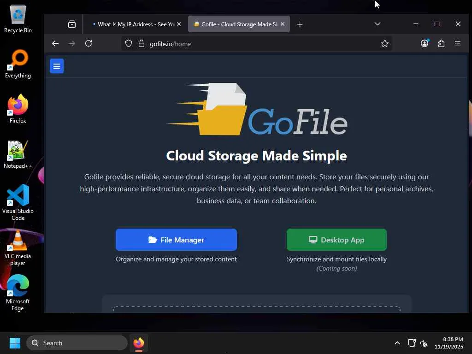Screen dimensions: 472x354
Task: Click the Firefox back arrow button
Action: pos(55,44)
